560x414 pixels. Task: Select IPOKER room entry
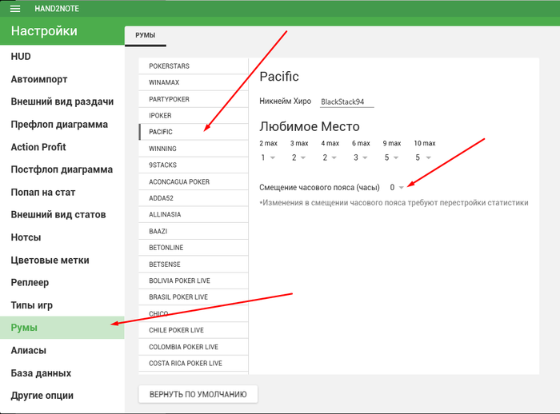(194, 116)
